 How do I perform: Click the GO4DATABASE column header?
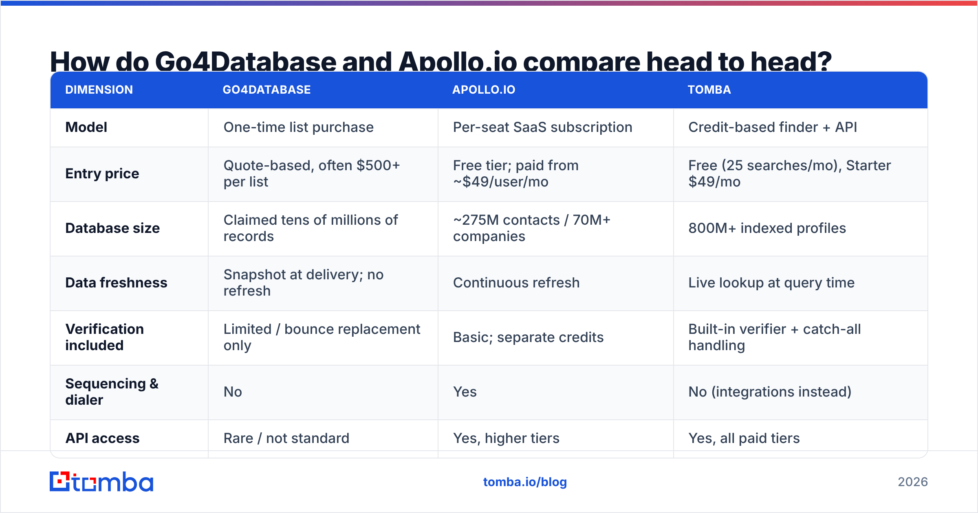[267, 90]
